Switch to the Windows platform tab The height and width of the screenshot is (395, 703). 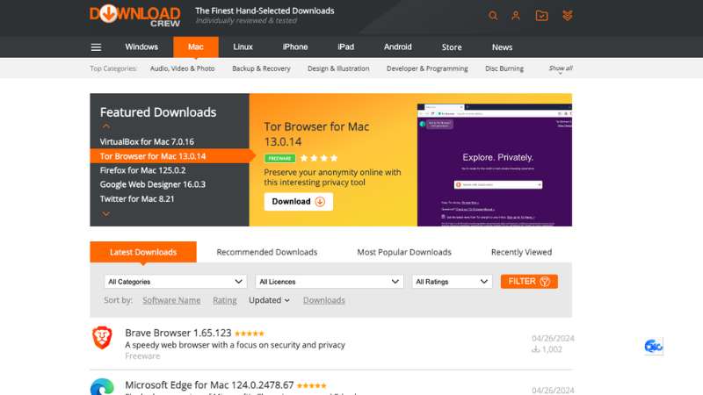tap(141, 47)
